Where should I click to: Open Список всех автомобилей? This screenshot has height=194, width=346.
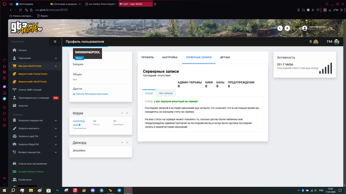tap(32, 164)
